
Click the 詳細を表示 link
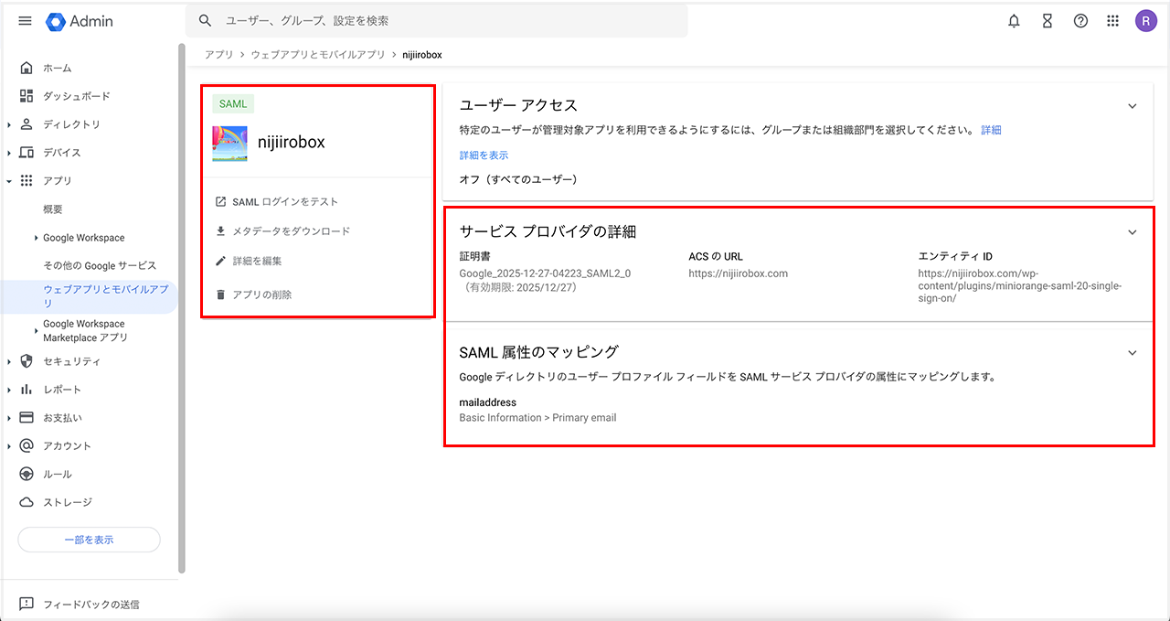(484, 155)
